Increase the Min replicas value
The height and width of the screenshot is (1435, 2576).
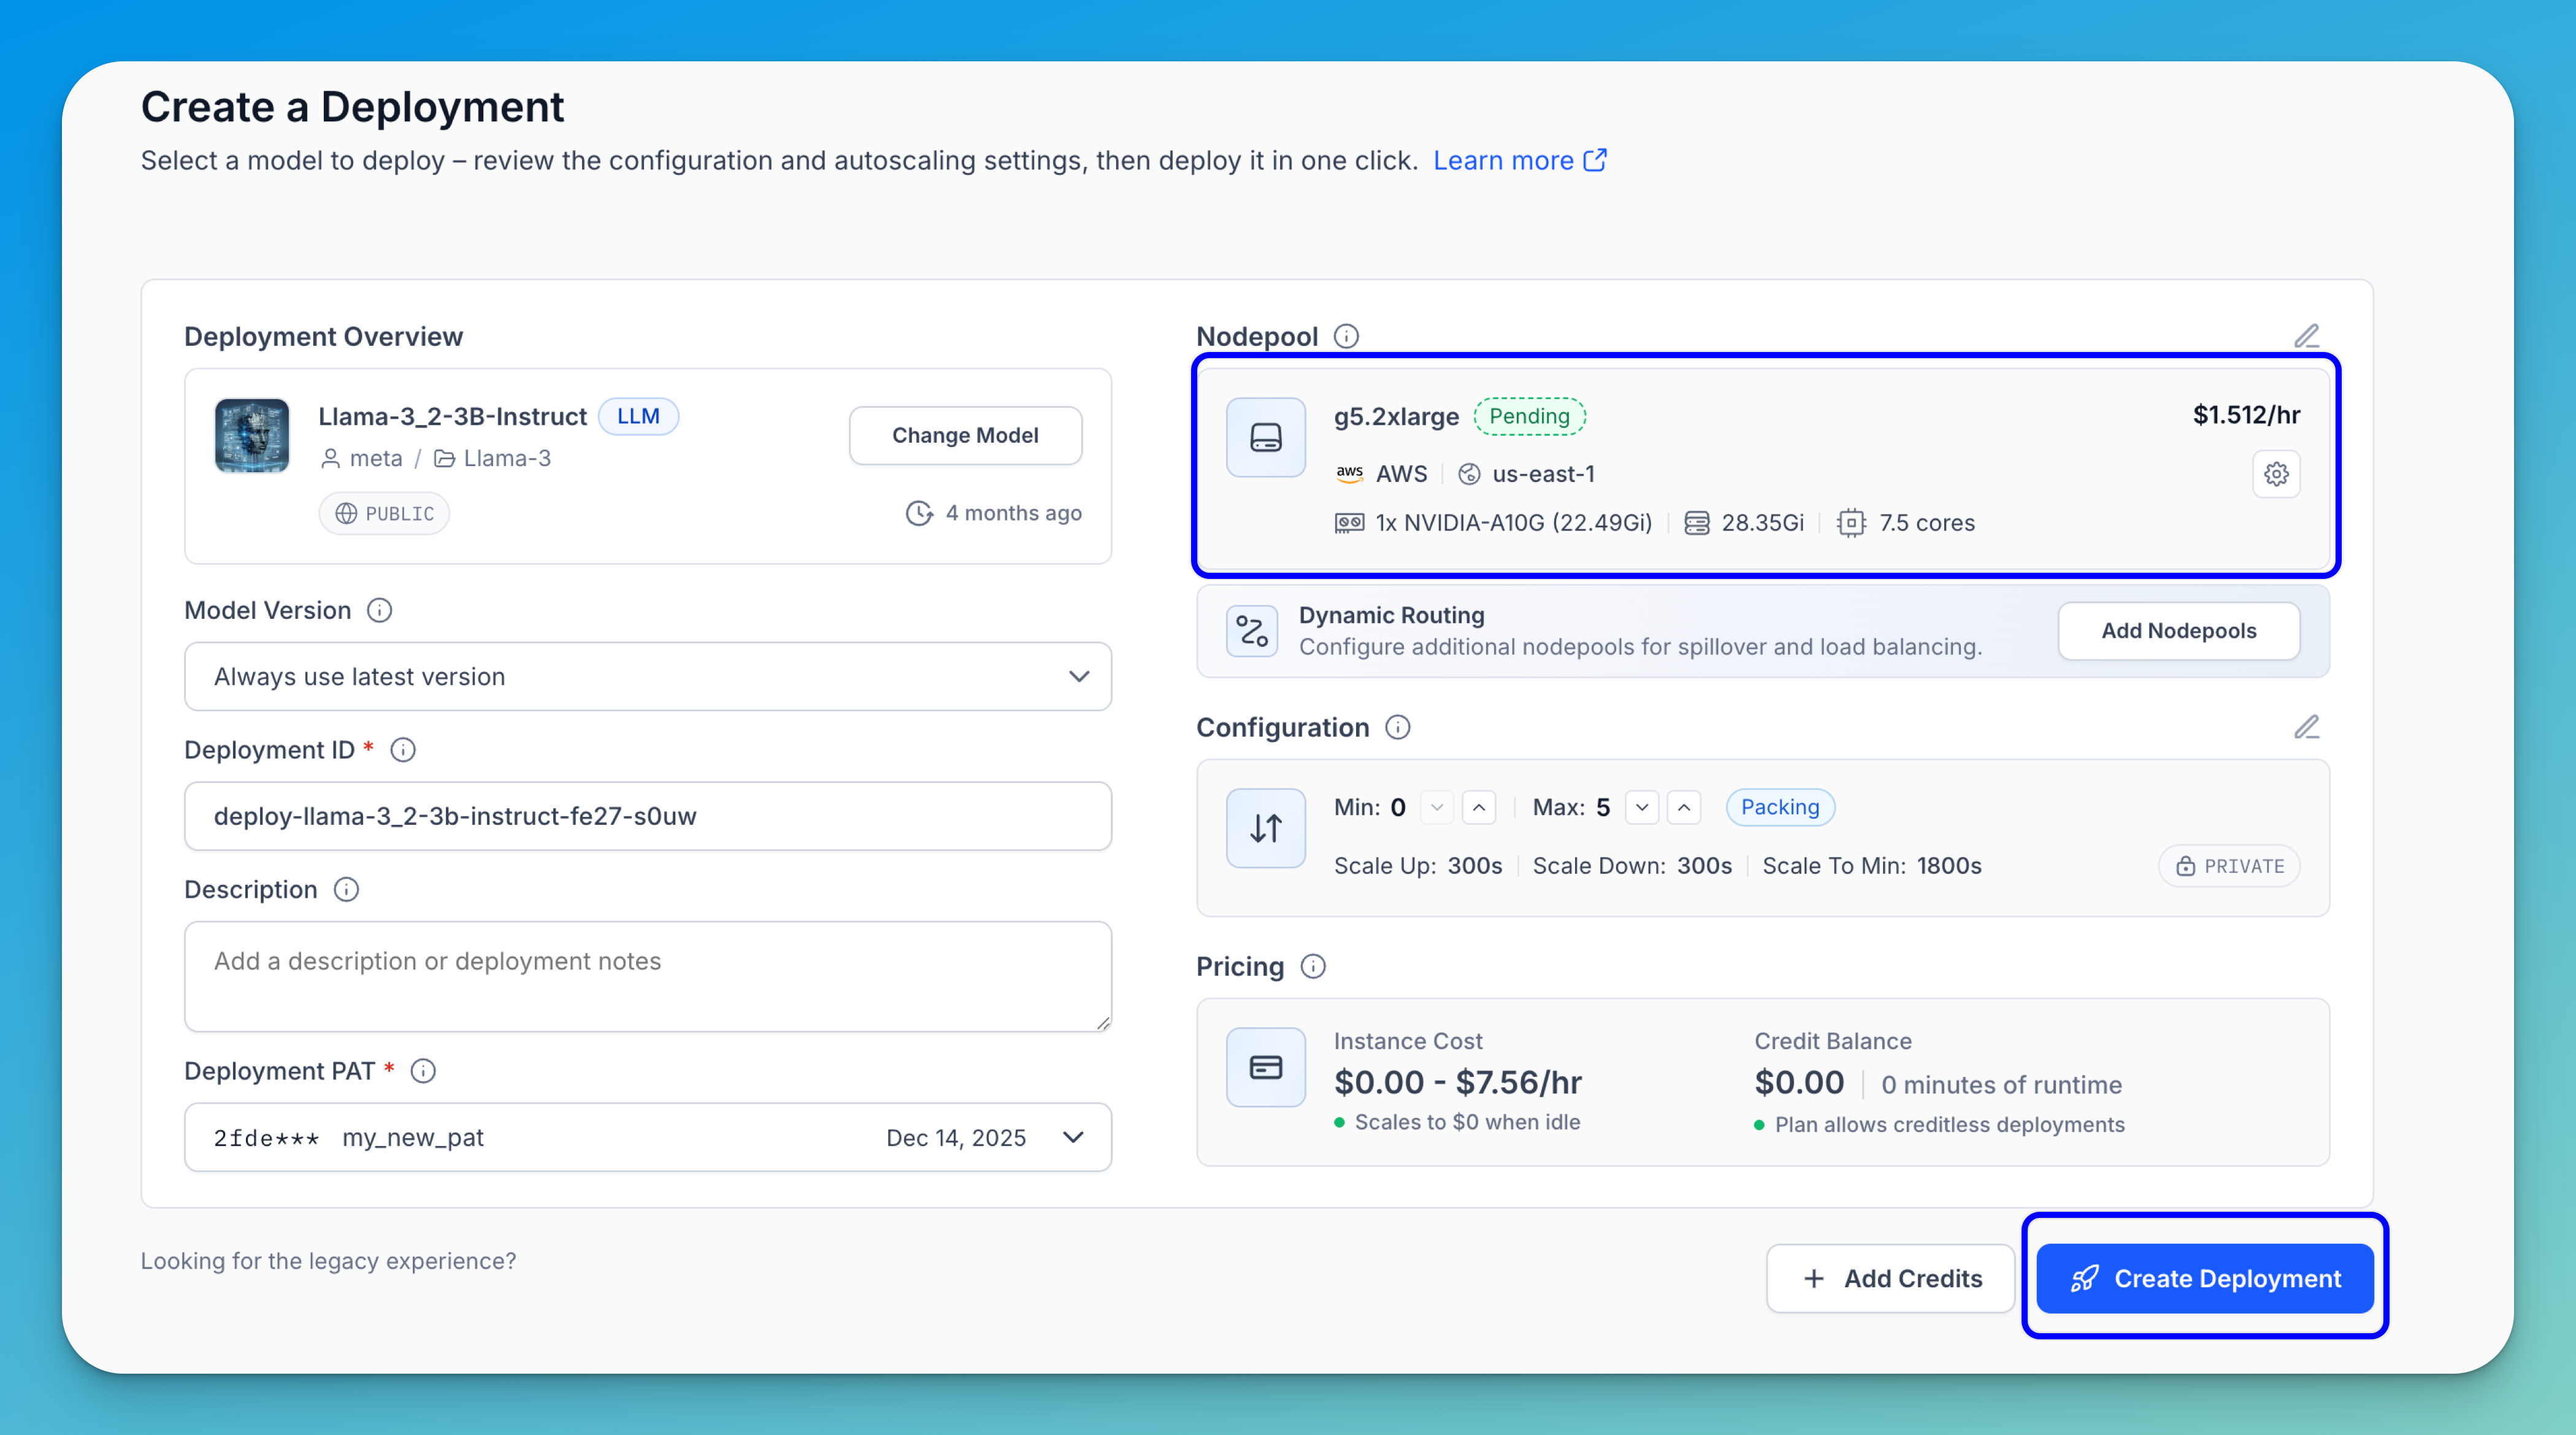pos(1479,807)
